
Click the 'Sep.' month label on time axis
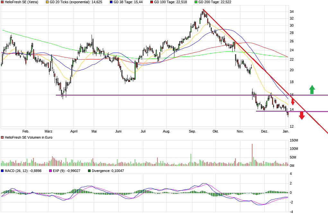tap(192, 132)
